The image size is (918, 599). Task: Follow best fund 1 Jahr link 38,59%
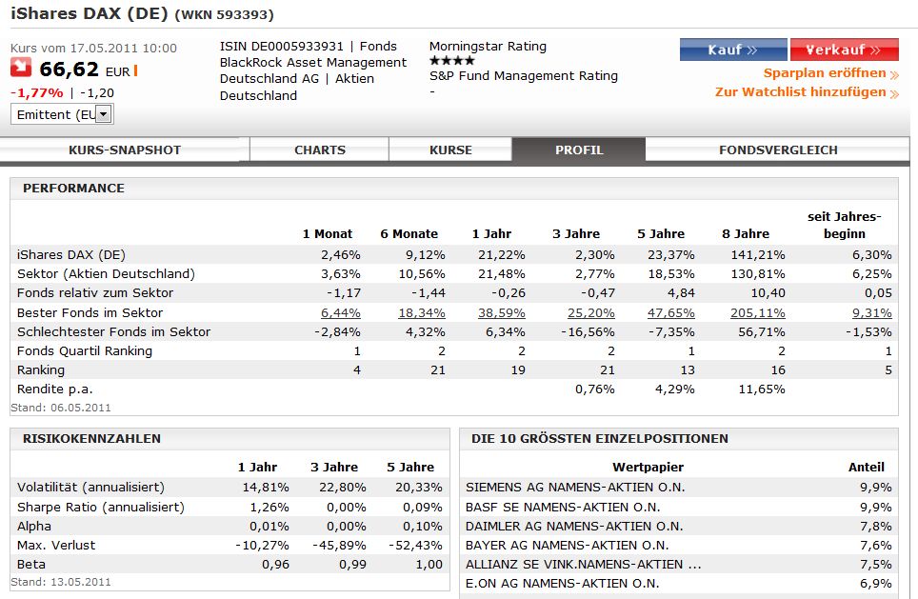pyautogui.click(x=503, y=312)
